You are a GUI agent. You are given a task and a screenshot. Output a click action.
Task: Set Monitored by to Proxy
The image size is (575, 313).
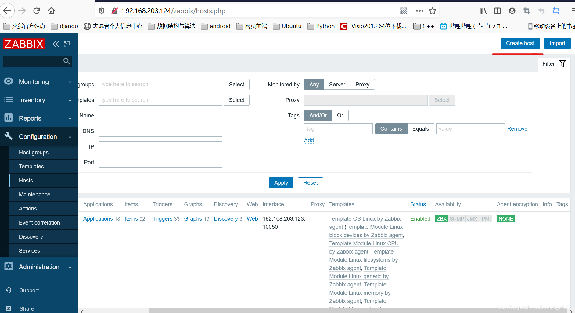362,85
